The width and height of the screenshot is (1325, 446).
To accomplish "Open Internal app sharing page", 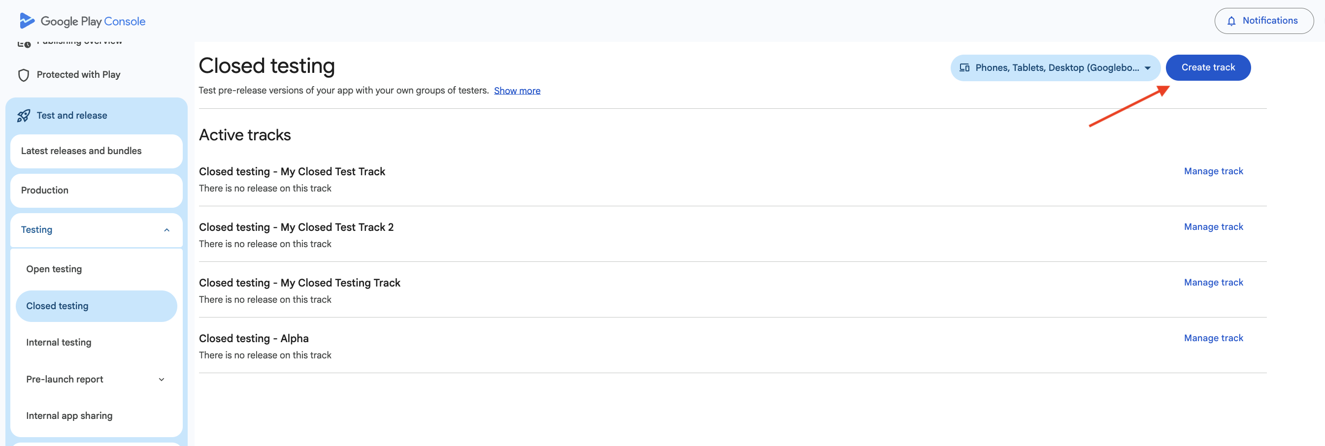I will tap(97, 415).
